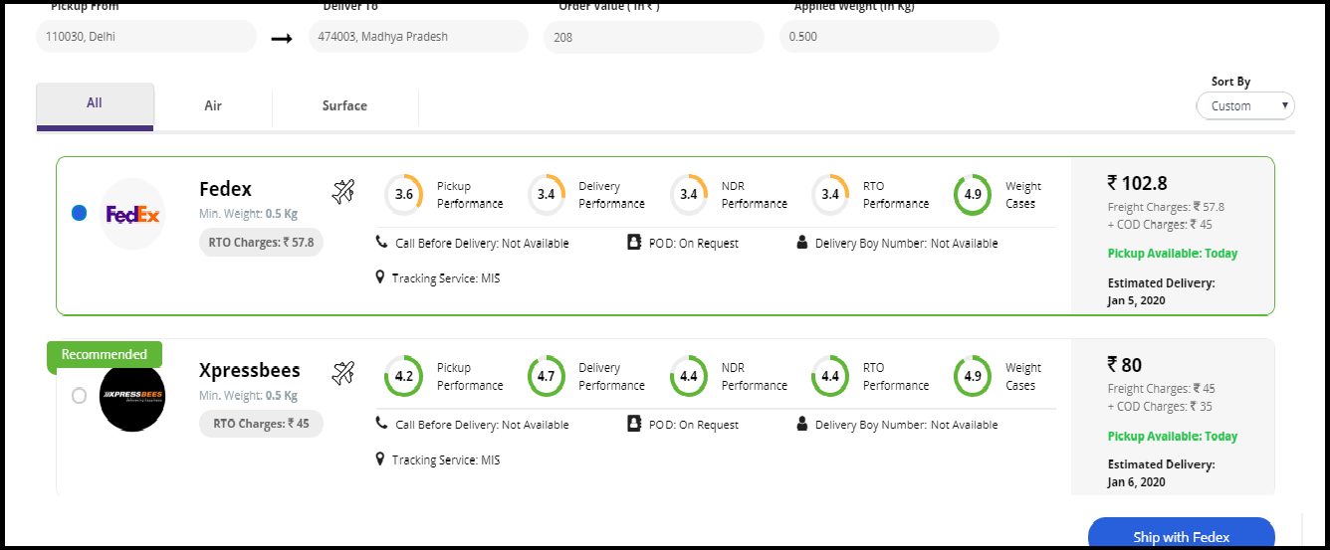Viewport: 1330px width, 550px height.
Task: Switch to the All couriers tab
Action: pyautogui.click(x=95, y=105)
